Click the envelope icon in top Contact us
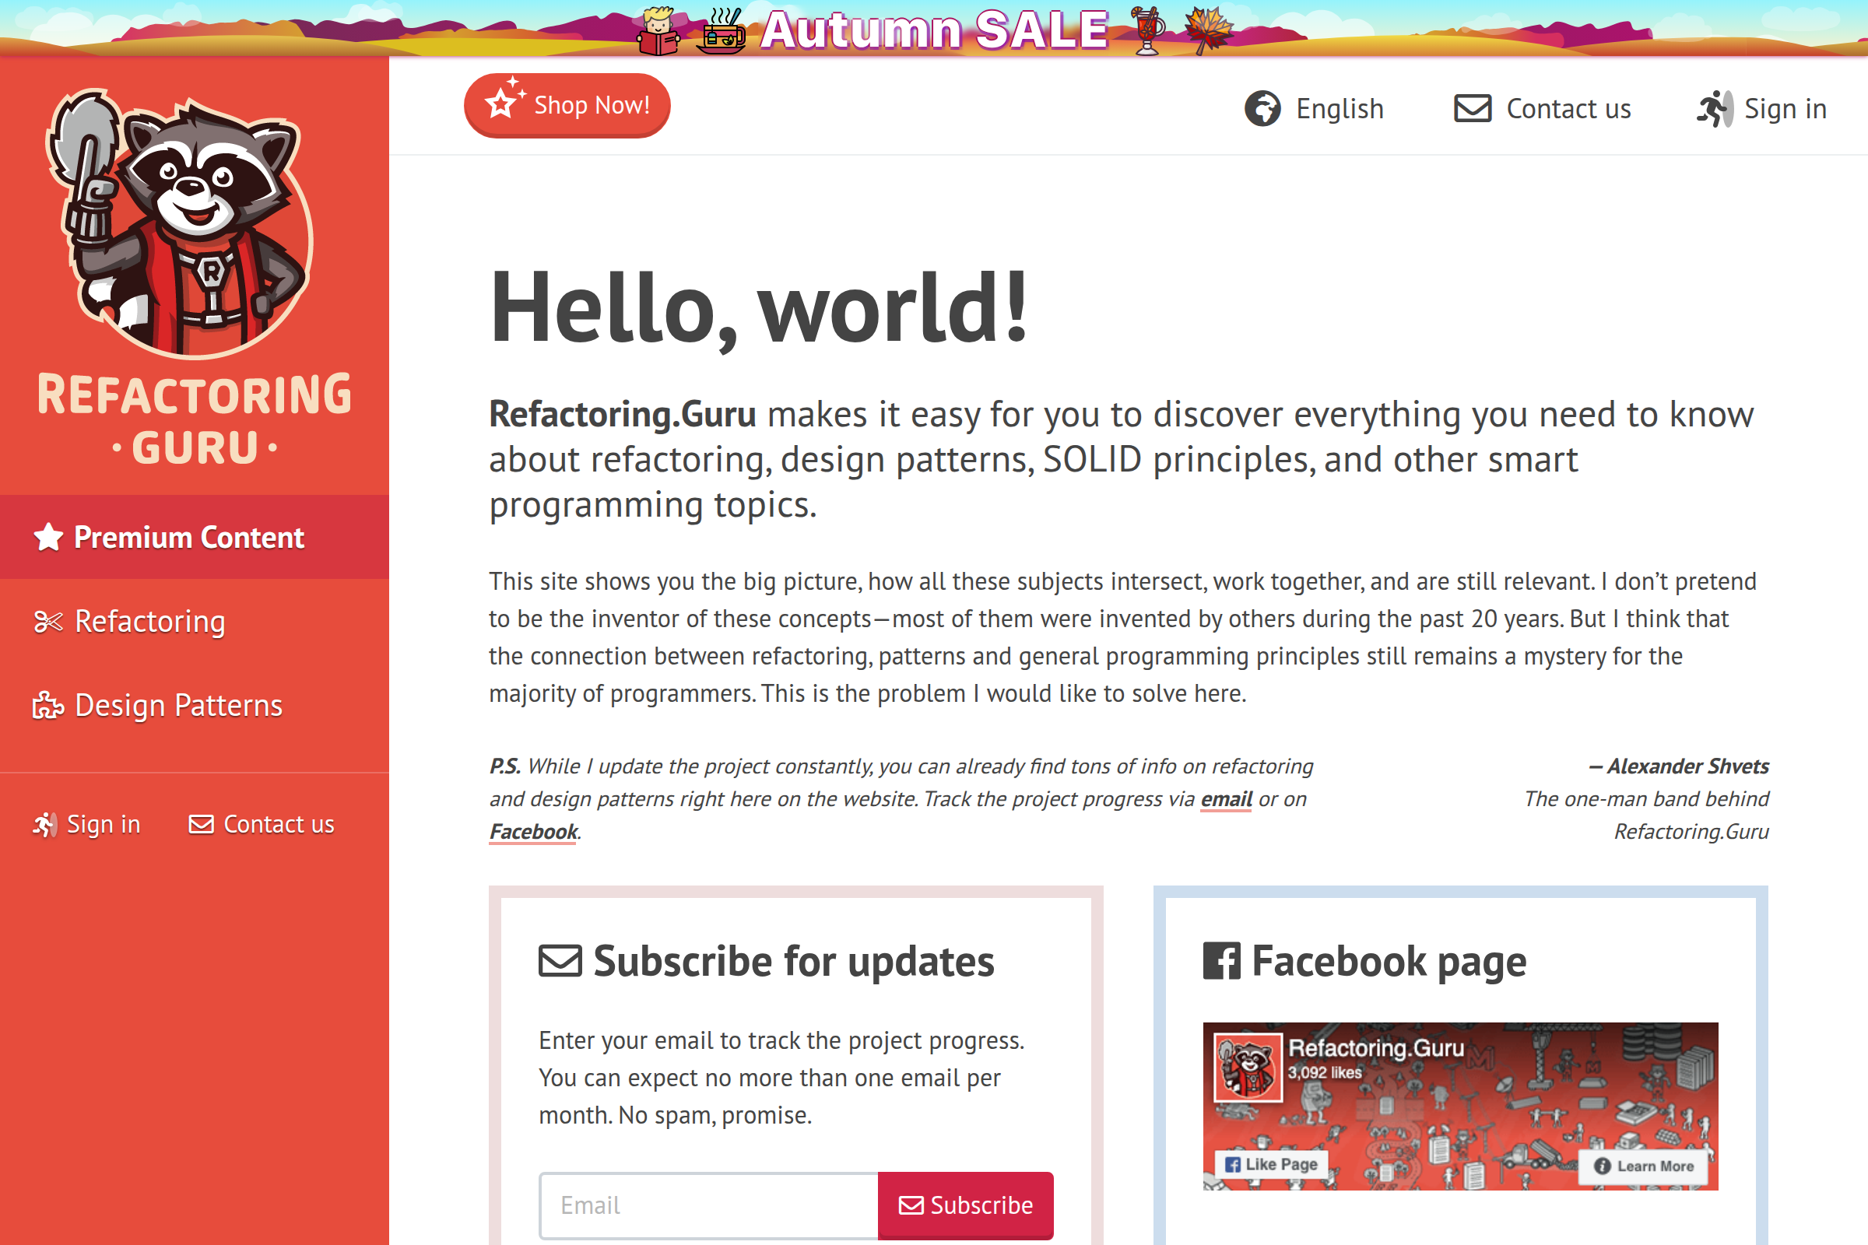This screenshot has height=1245, width=1868. (x=1473, y=109)
